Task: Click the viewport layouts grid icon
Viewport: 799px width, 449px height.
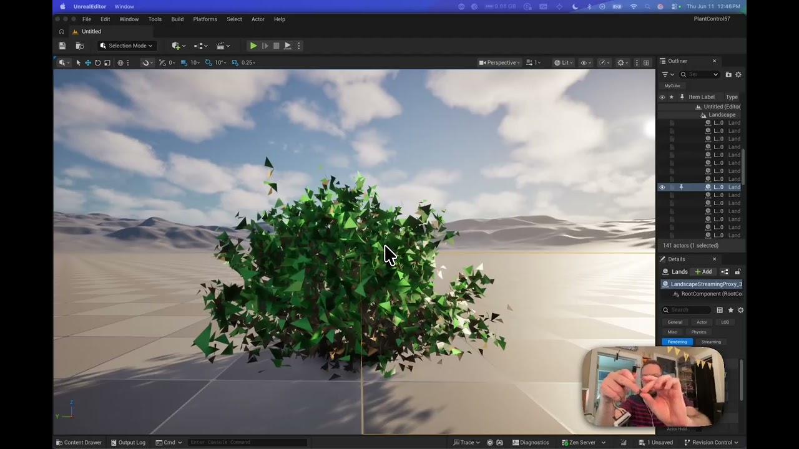Action: [x=646, y=62]
